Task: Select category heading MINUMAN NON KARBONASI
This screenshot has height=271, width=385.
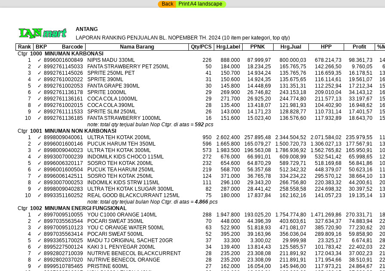Action: 80,131
